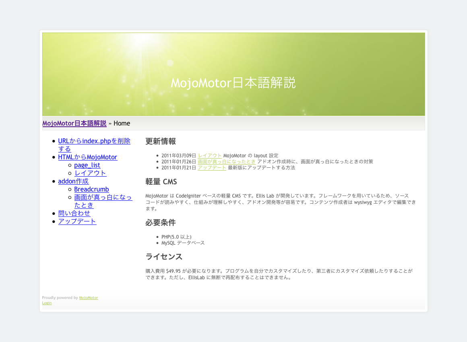The image size is (467, 342).
Task: Open the 画面が真っ白になったとき link in 更新情報
Action: (x=227, y=161)
